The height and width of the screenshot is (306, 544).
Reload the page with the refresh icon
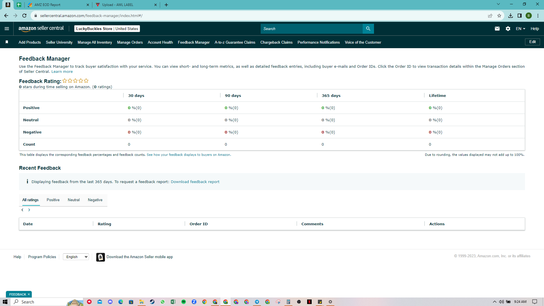pyautogui.click(x=24, y=16)
